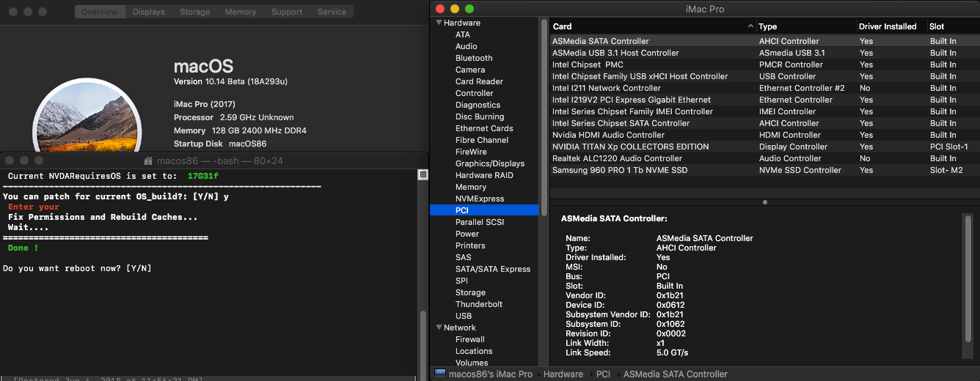
Task: Select Graphics/Displays in the sidebar
Action: [x=490, y=163]
